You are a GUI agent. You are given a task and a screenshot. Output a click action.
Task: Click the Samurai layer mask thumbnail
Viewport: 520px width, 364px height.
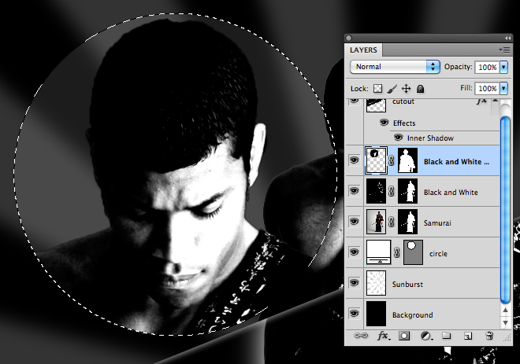[407, 222]
